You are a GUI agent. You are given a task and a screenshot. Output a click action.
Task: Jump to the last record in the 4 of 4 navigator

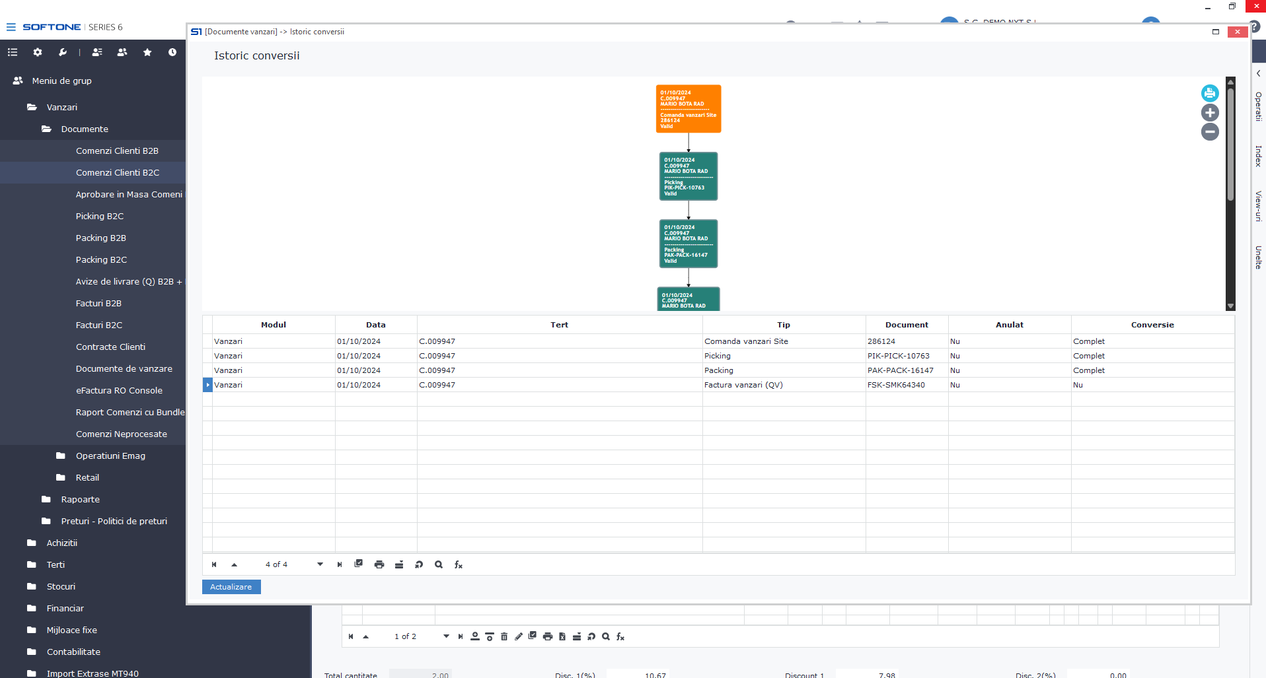tap(340, 564)
